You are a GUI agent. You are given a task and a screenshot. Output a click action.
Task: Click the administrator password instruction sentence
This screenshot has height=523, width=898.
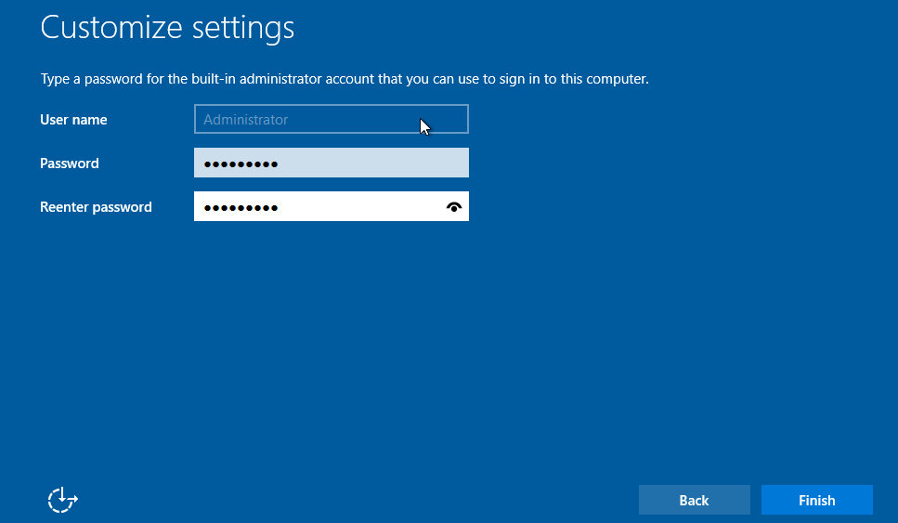(x=344, y=79)
